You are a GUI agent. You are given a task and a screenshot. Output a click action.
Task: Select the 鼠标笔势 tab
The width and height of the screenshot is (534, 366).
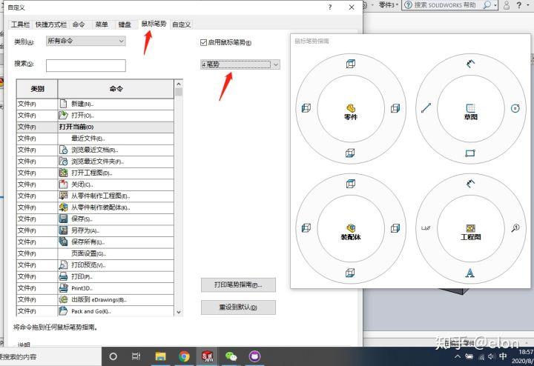(154, 24)
